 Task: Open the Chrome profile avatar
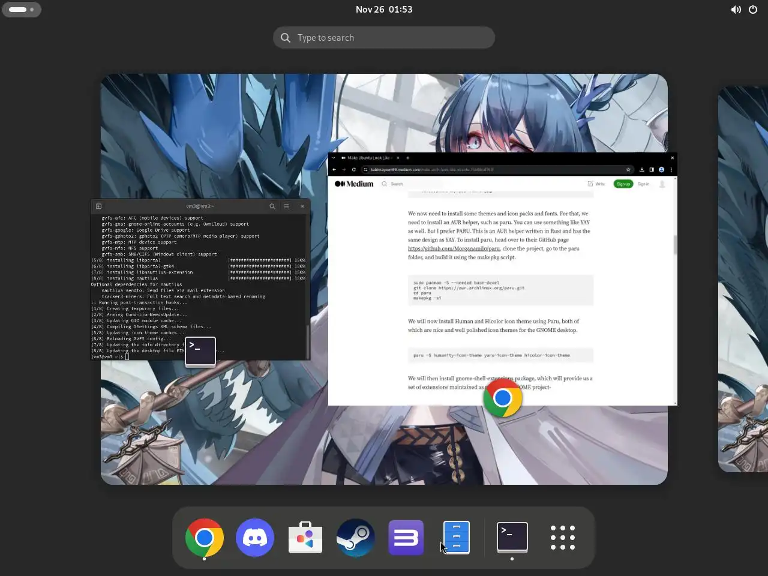(x=661, y=170)
